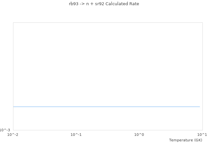This screenshot has width=209, height=156.
Task: Click the chart title 'rb93 -> n + sr92 Calculated Rate'
Action: click(104, 4)
